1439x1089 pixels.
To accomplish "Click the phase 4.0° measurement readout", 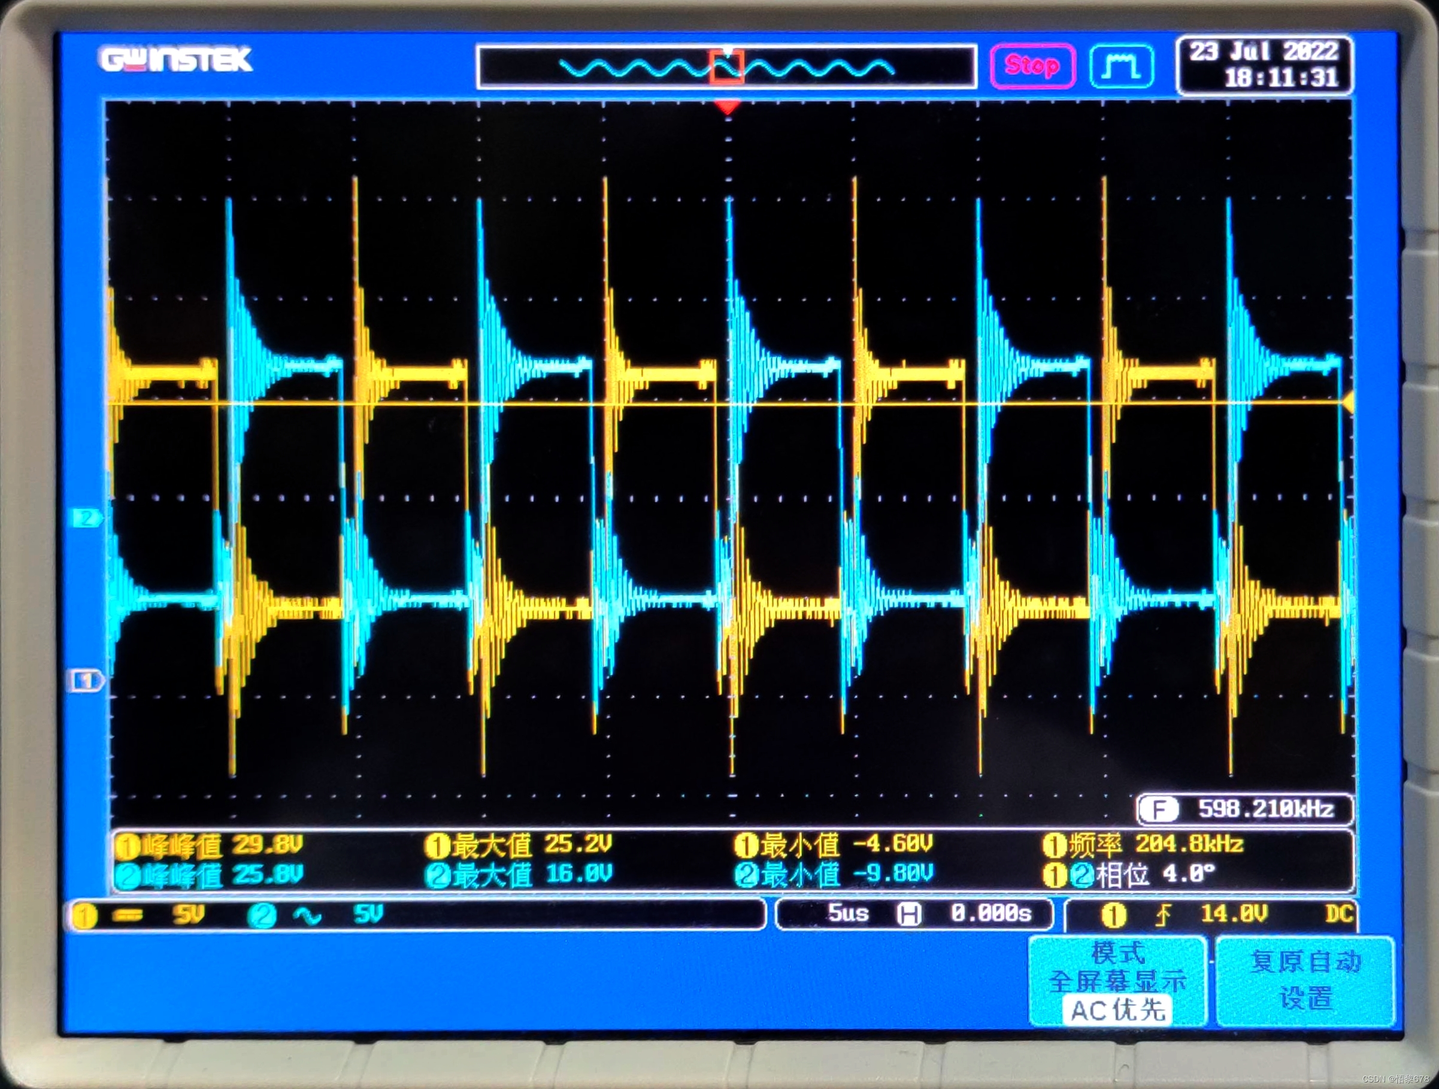I will [x=1130, y=874].
